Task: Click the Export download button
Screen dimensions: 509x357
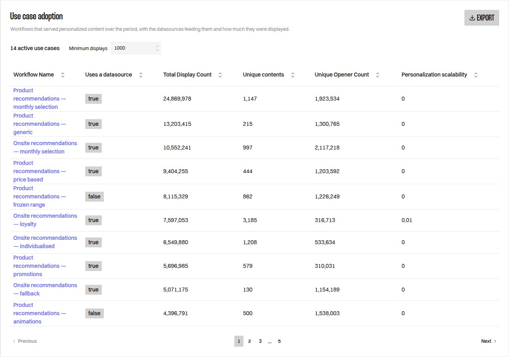Action: [x=481, y=18]
